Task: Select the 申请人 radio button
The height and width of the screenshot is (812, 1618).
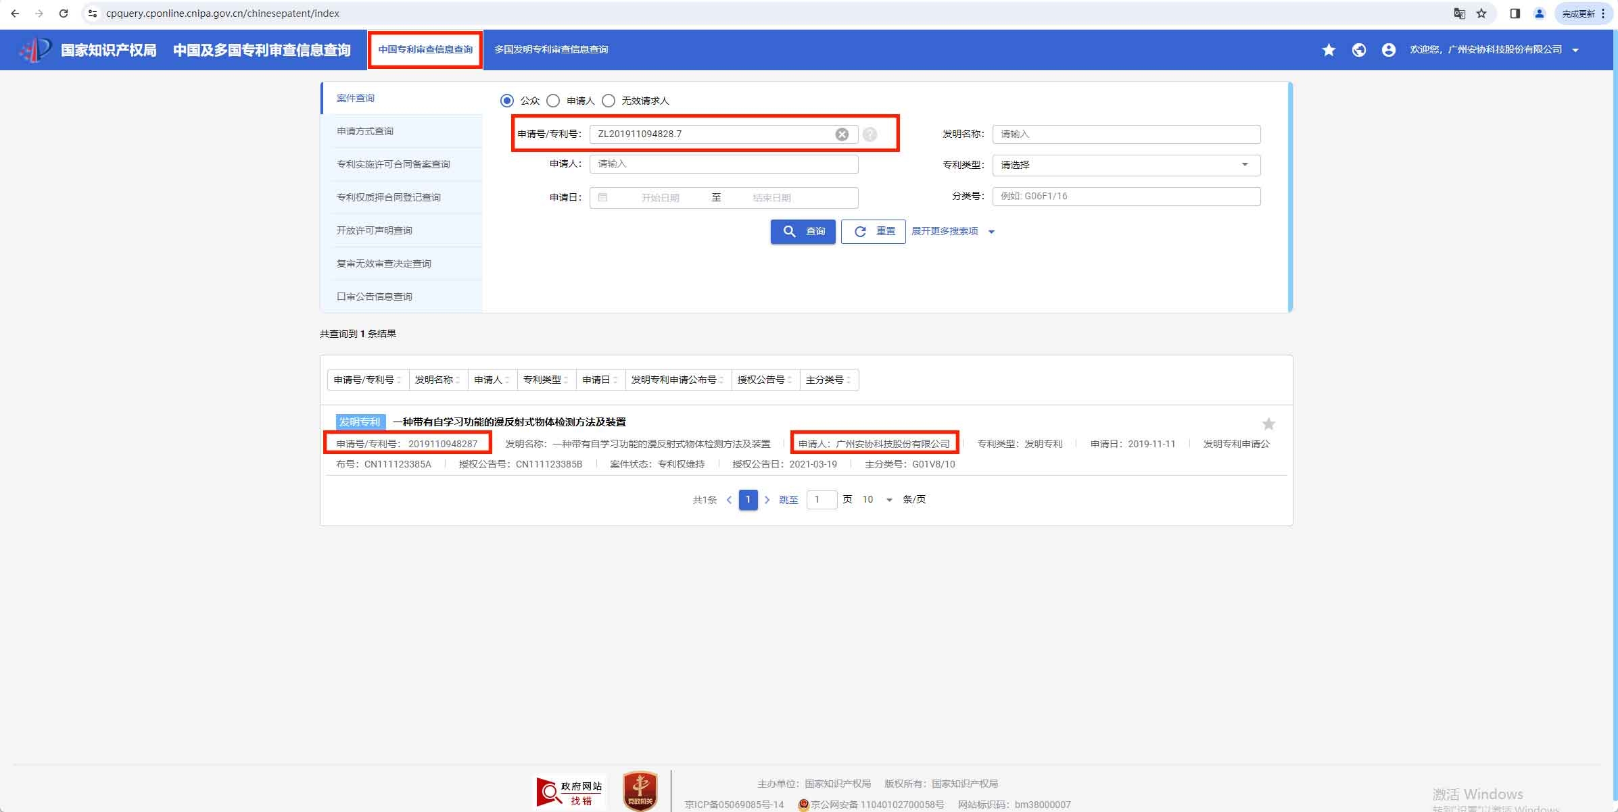Action: pyautogui.click(x=553, y=101)
